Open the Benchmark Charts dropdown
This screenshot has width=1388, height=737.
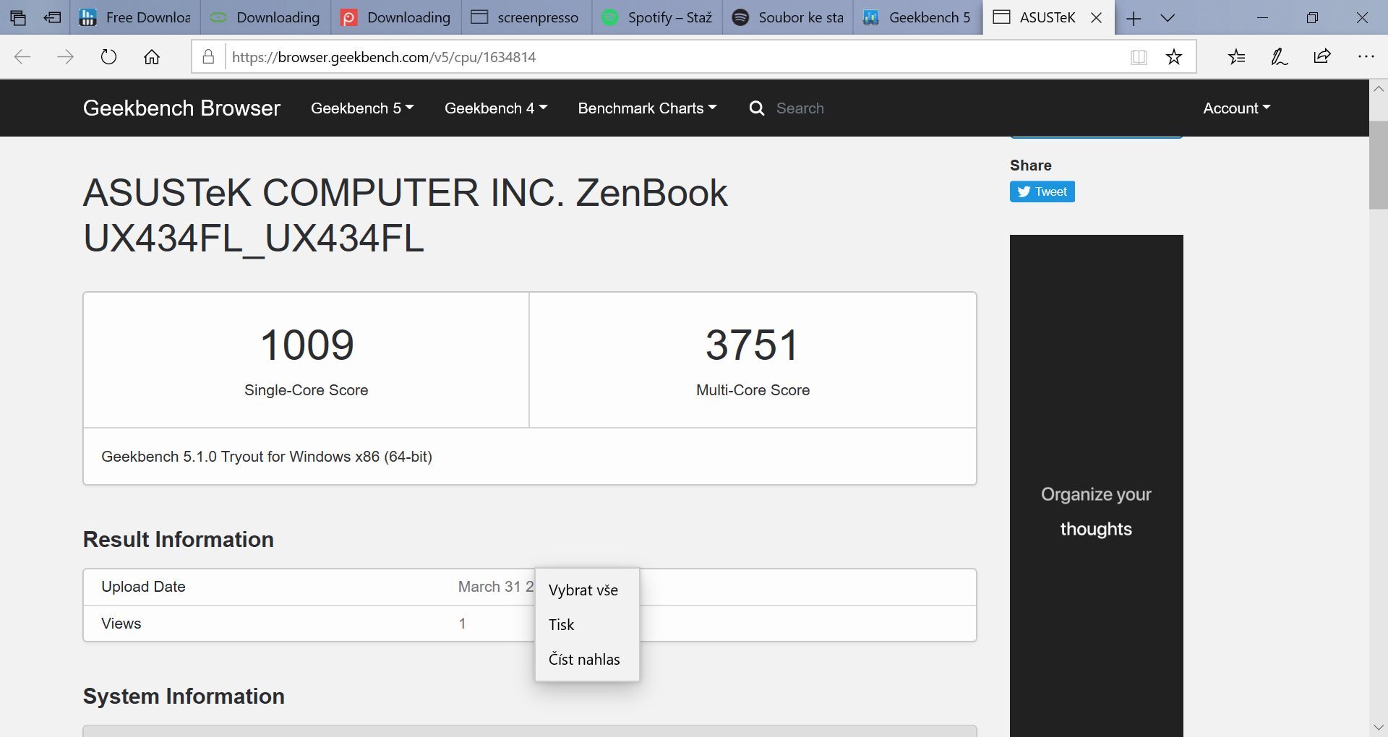click(646, 108)
